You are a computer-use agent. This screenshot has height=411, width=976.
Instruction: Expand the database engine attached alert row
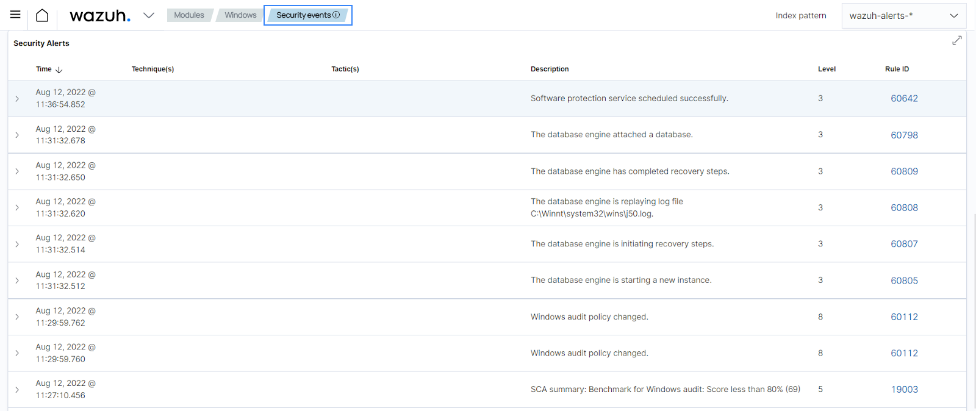17,135
